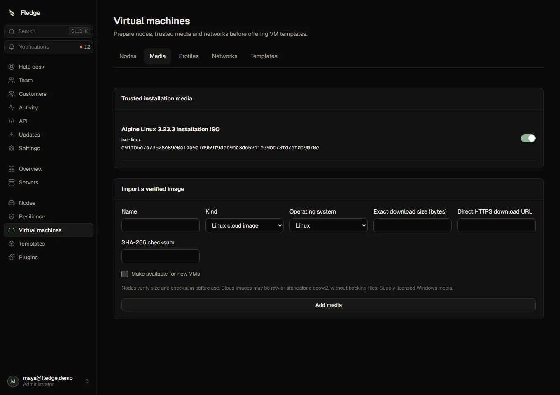Click the notifications bell icon
The image size is (560, 395).
point(12,47)
